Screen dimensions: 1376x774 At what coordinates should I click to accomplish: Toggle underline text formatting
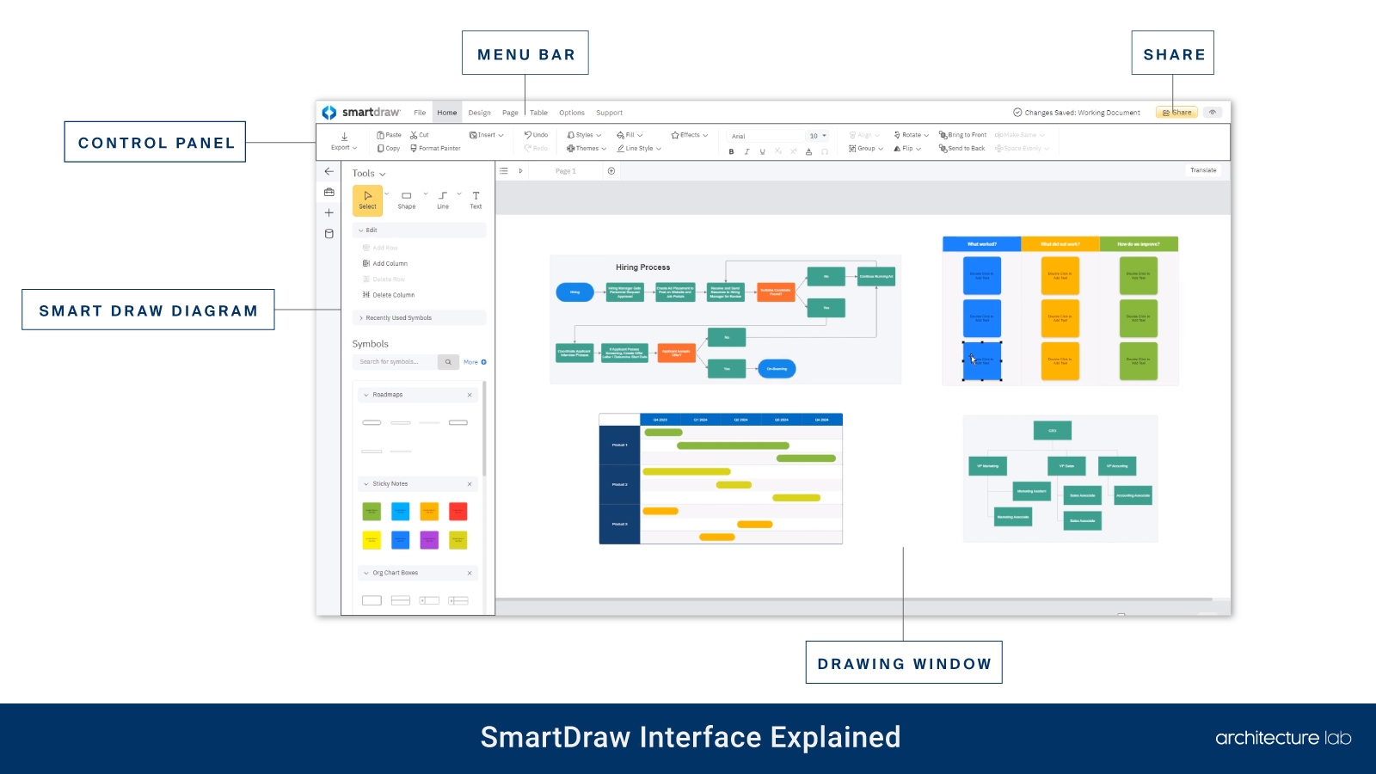[x=762, y=151]
